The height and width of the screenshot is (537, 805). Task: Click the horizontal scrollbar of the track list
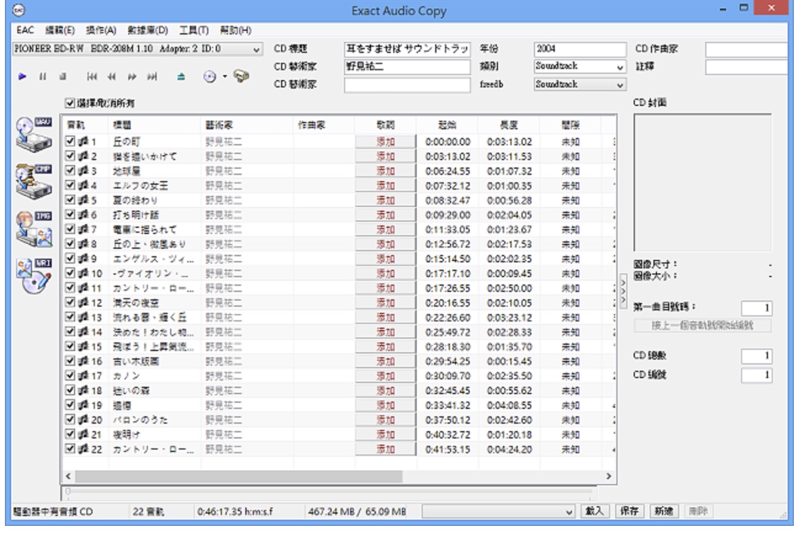click(x=239, y=477)
